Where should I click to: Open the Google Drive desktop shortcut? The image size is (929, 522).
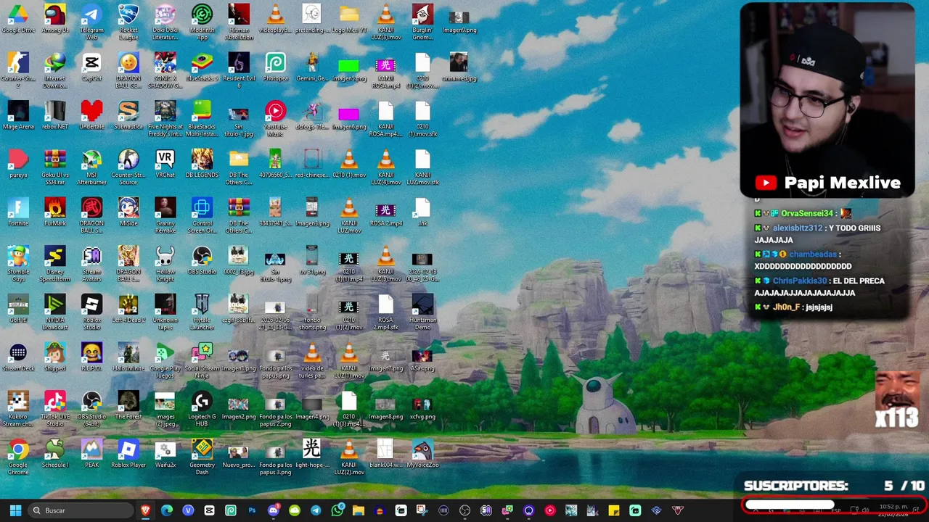click(x=18, y=20)
